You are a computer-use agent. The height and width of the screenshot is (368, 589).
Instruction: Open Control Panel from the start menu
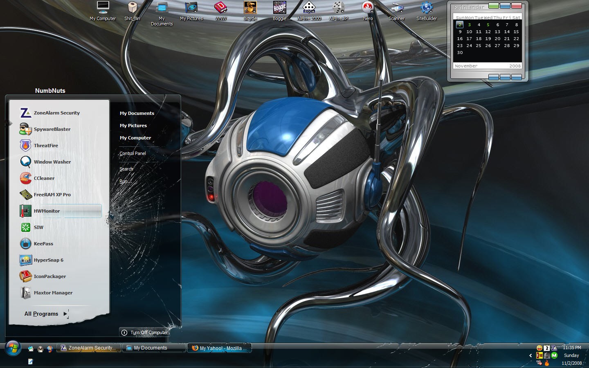point(133,153)
